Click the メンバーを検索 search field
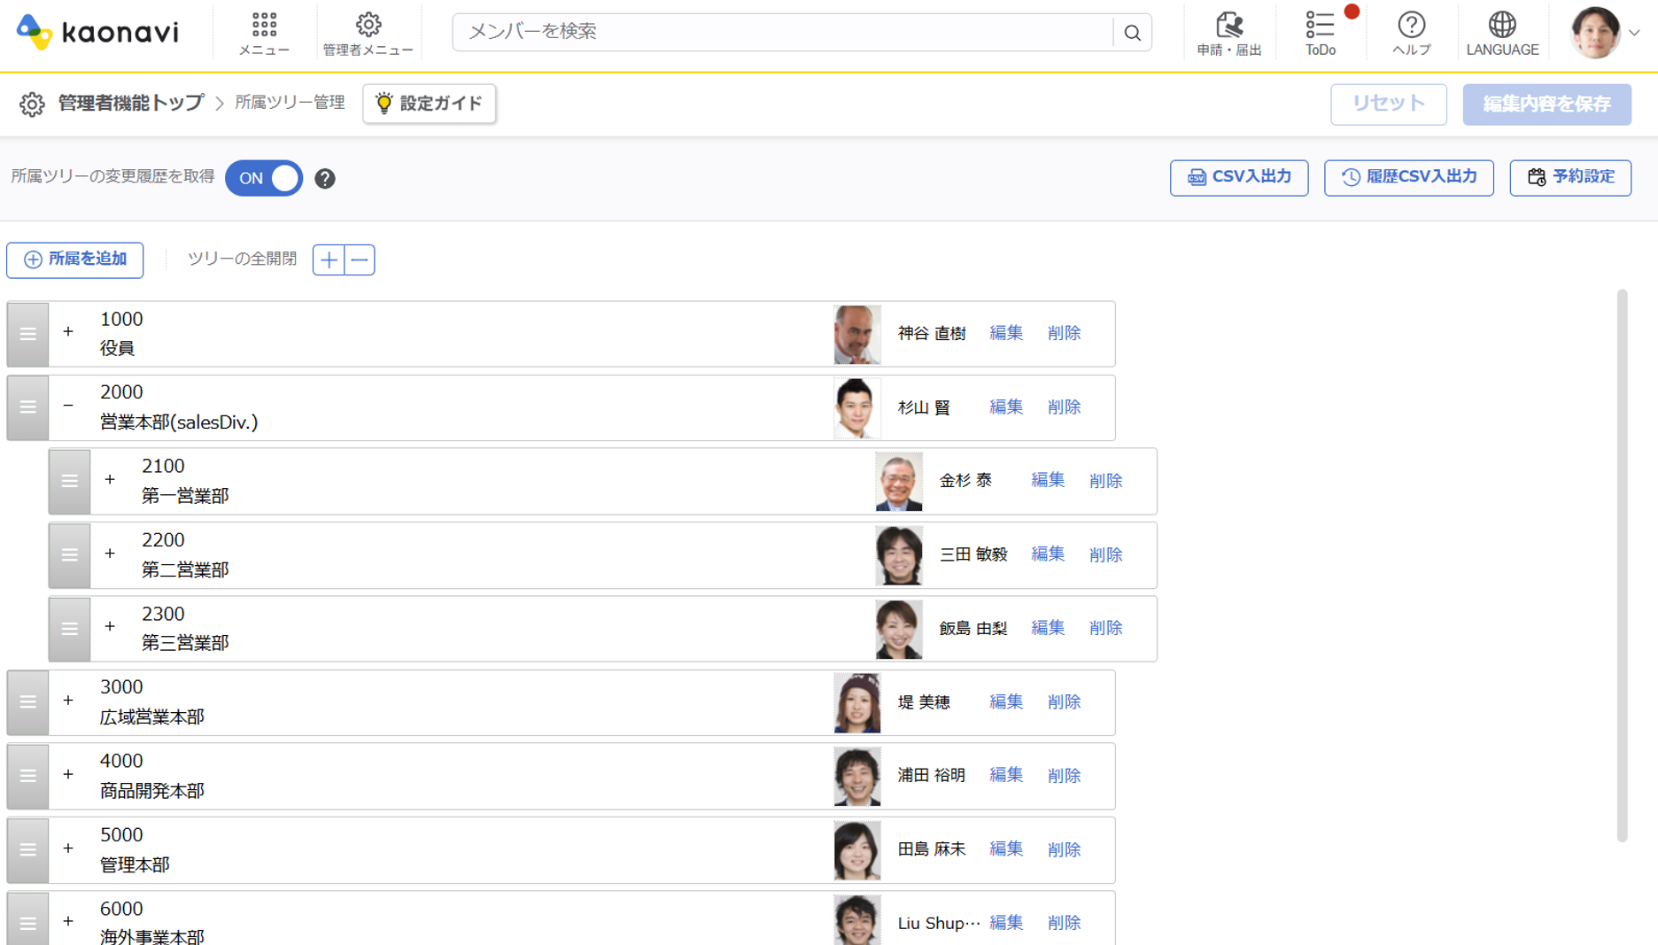1658x945 pixels. coord(784,32)
